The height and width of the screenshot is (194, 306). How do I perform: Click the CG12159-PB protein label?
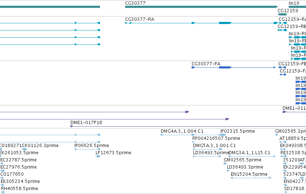click(x=292, y=64)
